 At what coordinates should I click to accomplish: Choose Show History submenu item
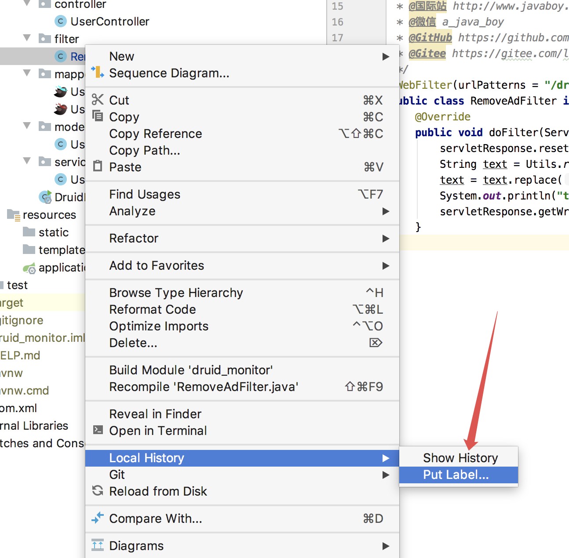pos(460,458)
